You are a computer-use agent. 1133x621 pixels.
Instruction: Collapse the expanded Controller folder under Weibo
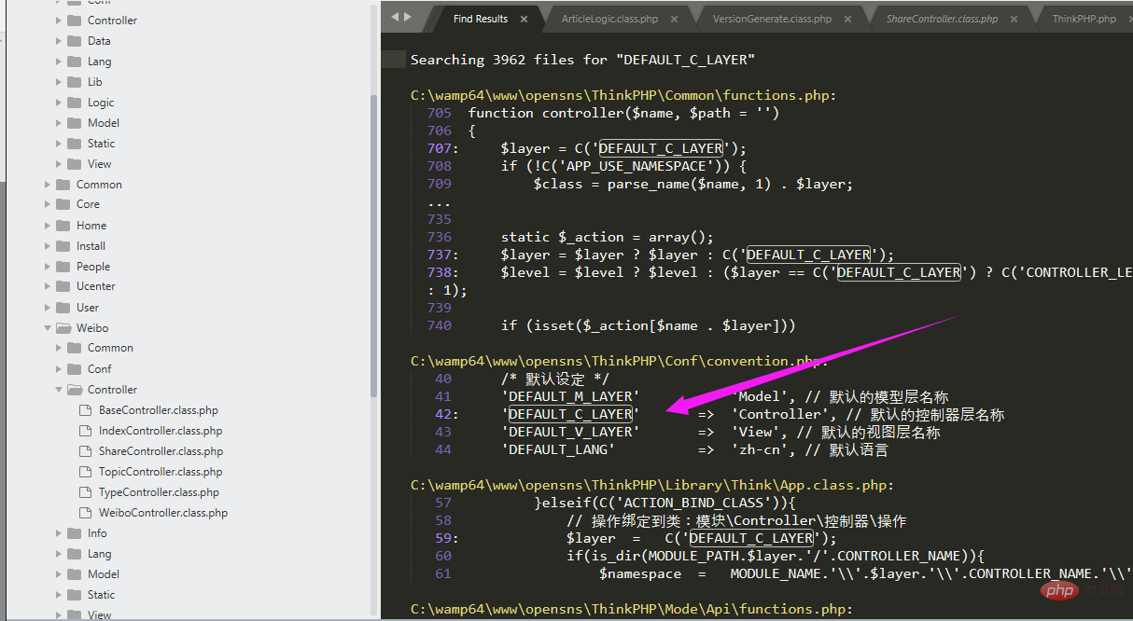(59, 390)
